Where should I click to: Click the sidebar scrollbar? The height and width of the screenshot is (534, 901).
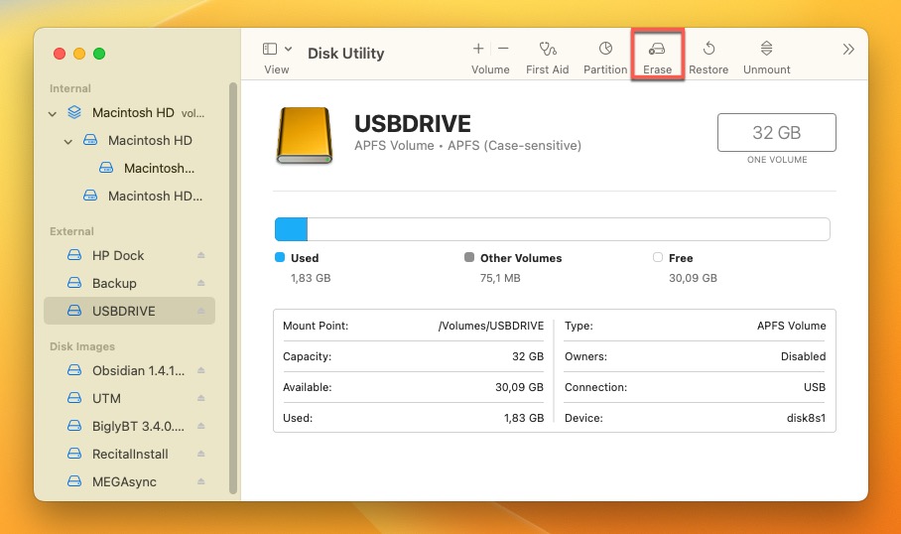[x=233, y=288]
